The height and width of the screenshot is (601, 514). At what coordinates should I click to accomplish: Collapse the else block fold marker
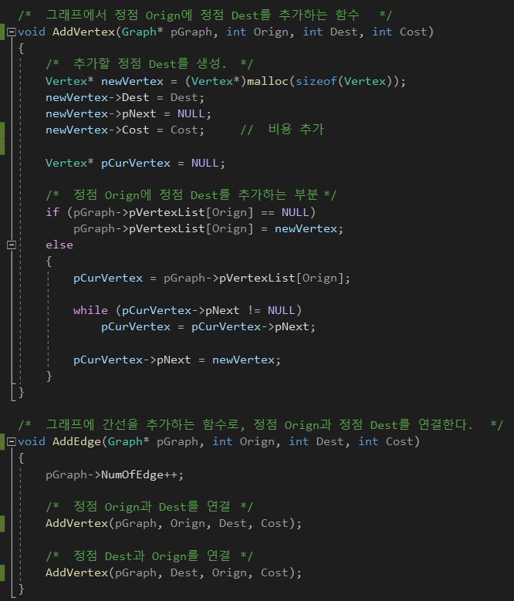pyautogui.click(x=12, y=245)
